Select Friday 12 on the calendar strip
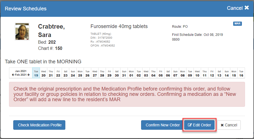The image size is (254, 139). (212, 73)
